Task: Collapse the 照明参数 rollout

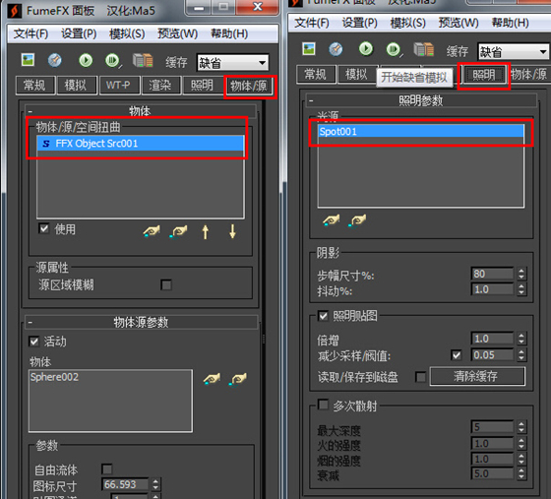Action: [311, 101]
